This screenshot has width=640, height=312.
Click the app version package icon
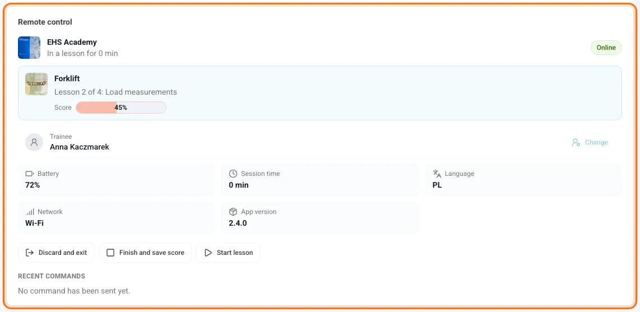click(x=233, y=212)
